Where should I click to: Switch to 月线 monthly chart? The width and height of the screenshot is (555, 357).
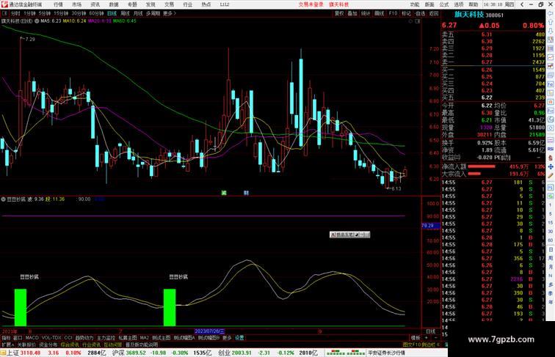click(138, 13)
